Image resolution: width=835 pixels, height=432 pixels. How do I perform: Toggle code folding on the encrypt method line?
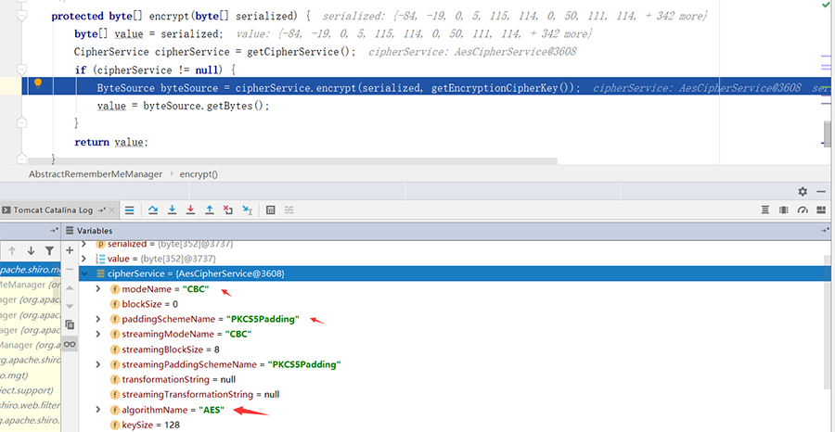coord(22,17)
